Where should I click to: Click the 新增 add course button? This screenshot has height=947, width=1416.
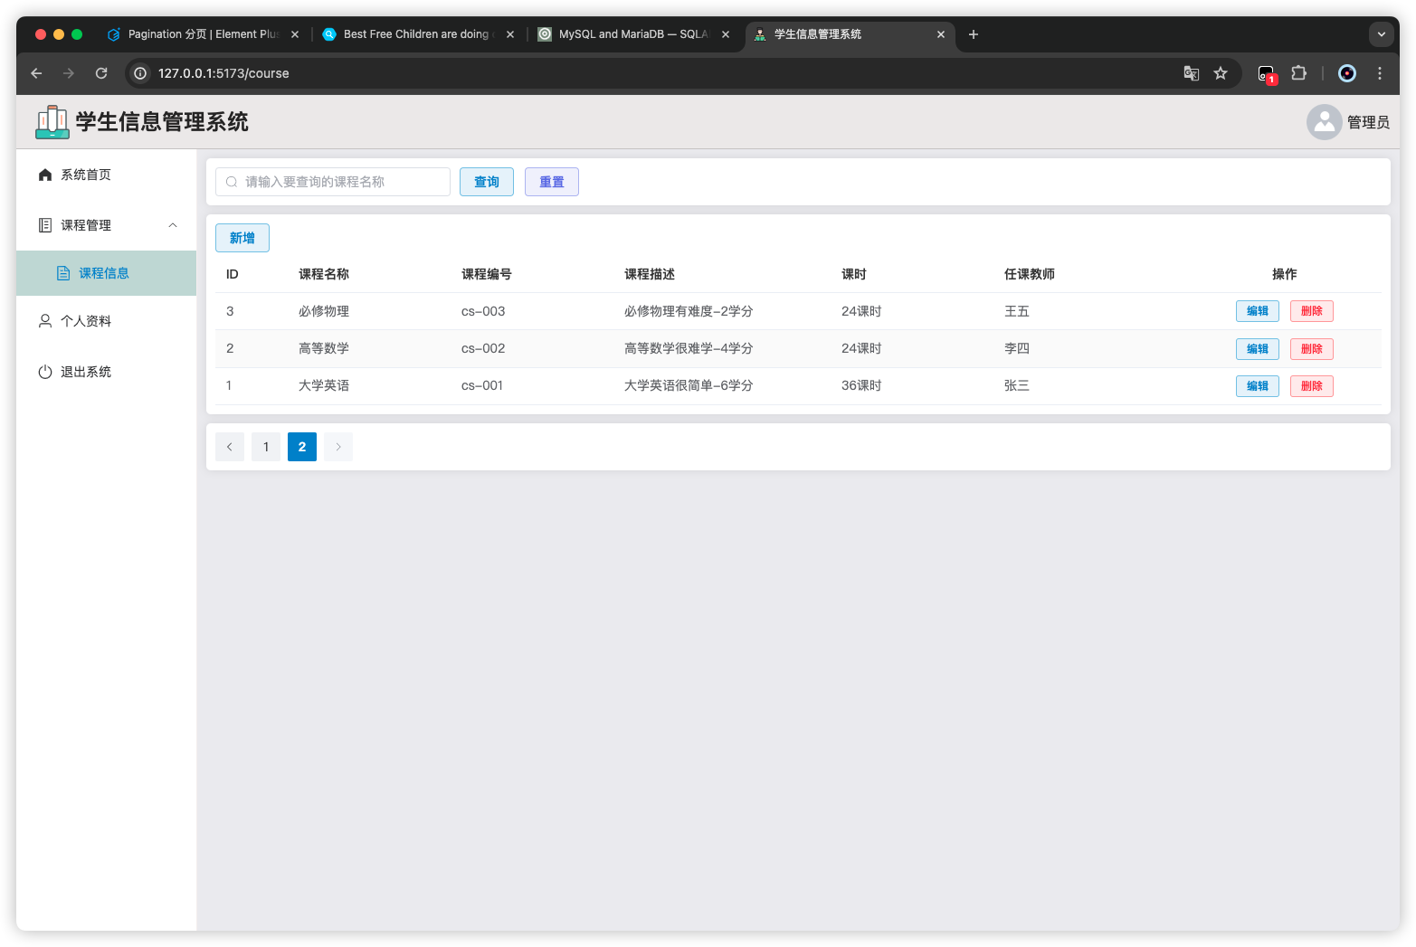pos(242,238)
